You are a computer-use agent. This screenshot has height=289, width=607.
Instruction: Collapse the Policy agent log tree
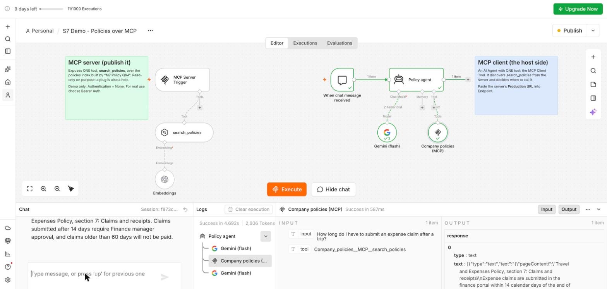(x=266, y=236)
